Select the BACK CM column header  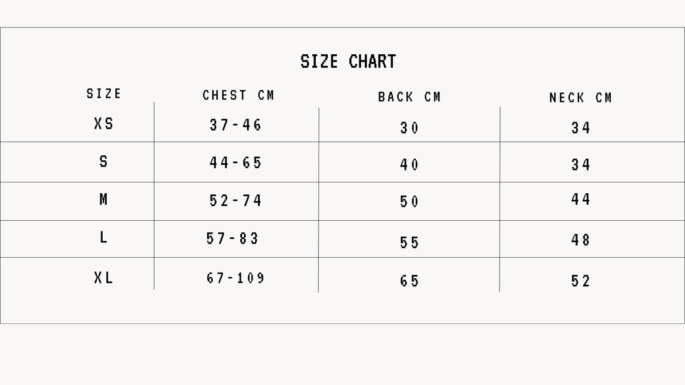[409, 97]
